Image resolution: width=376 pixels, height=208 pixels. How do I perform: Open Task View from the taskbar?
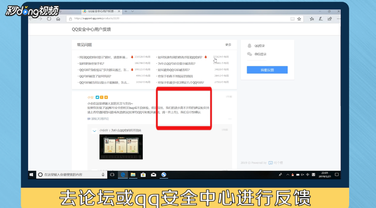(112, 175)
